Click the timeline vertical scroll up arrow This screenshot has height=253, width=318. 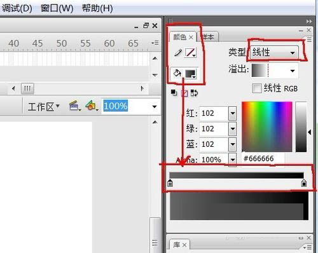pos(155,58)
